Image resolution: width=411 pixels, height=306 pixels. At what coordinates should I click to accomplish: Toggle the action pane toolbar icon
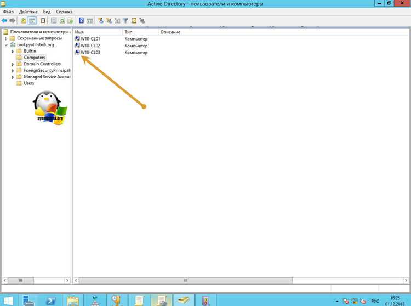click(90, 21)
